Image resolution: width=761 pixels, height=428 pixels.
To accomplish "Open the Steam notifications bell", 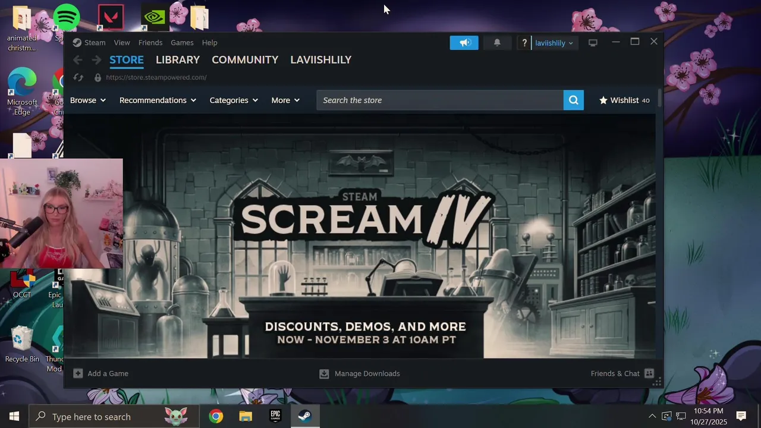I will pyautogui.click(x=497, y=43).
